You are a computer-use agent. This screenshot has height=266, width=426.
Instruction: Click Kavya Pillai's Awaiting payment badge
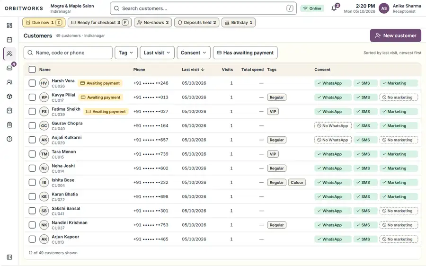tap(101, 98)
